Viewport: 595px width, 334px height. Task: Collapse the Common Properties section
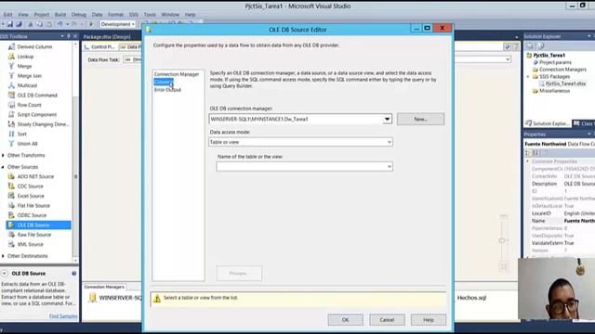pyautogui.click(x=528, y=161)
